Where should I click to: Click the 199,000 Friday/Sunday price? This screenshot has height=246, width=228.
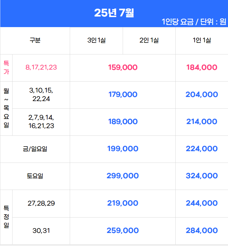tap(123, 149)
